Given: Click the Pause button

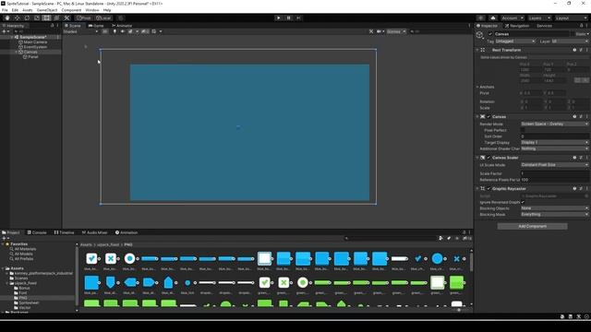Looking at the screenshot, I should click(289, 18).
